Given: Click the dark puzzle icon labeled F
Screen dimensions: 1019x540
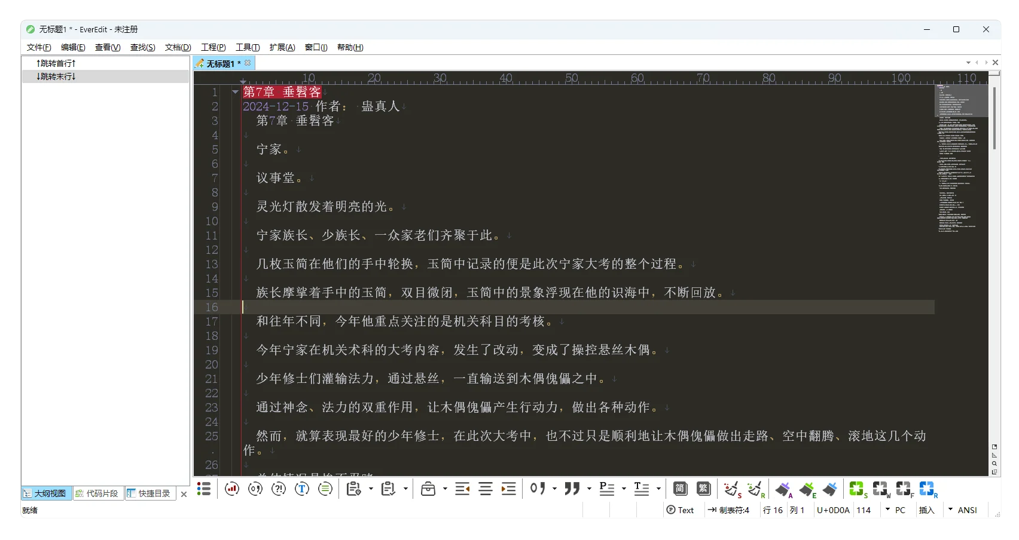Looking at the screenshot, I should point(905,490).
